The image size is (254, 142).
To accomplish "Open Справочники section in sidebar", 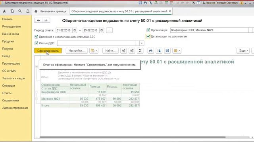I will [x=11, y=101].
